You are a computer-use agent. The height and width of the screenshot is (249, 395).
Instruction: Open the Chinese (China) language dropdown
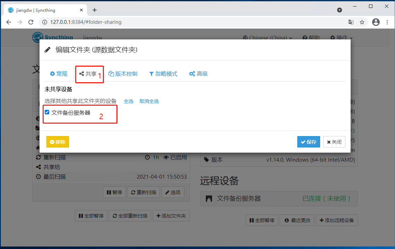tap(267, 37)
